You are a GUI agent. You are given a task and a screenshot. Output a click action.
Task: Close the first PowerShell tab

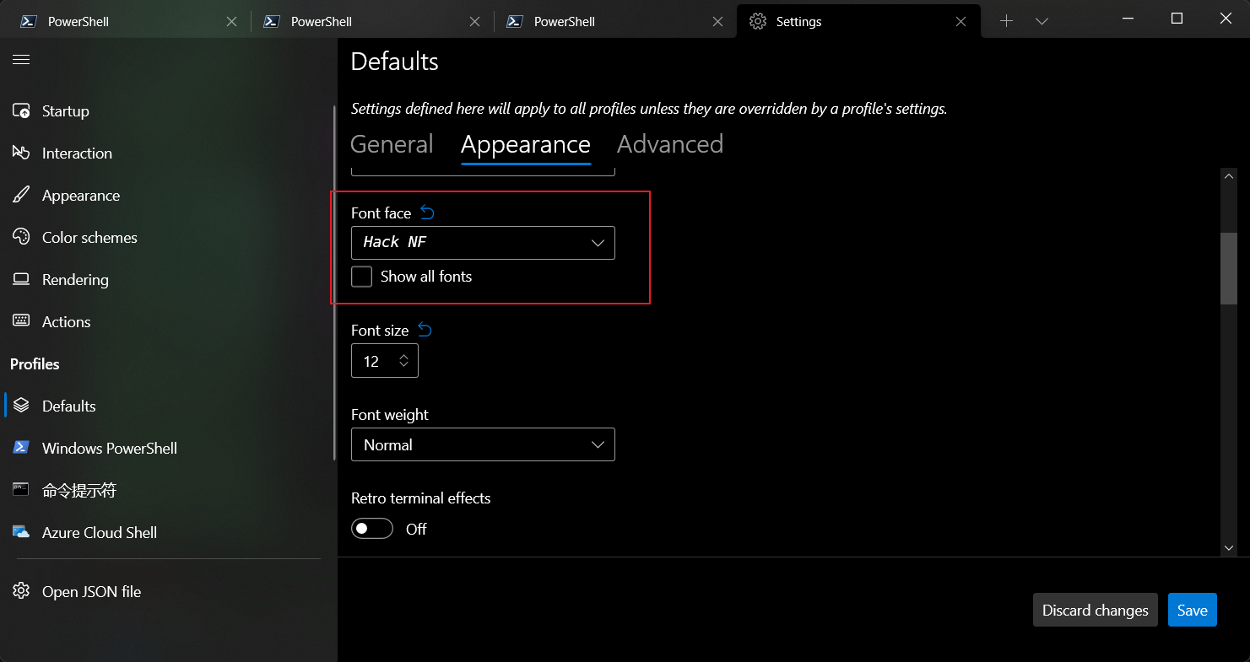(x=231, y=22)
